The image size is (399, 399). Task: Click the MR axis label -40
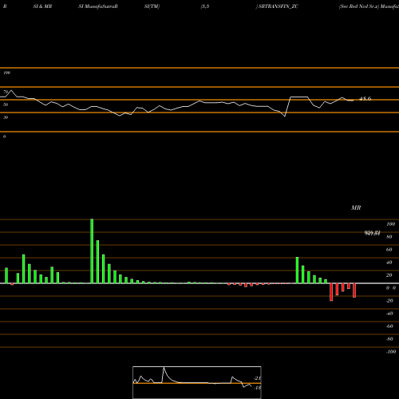(x=389, y=314)
